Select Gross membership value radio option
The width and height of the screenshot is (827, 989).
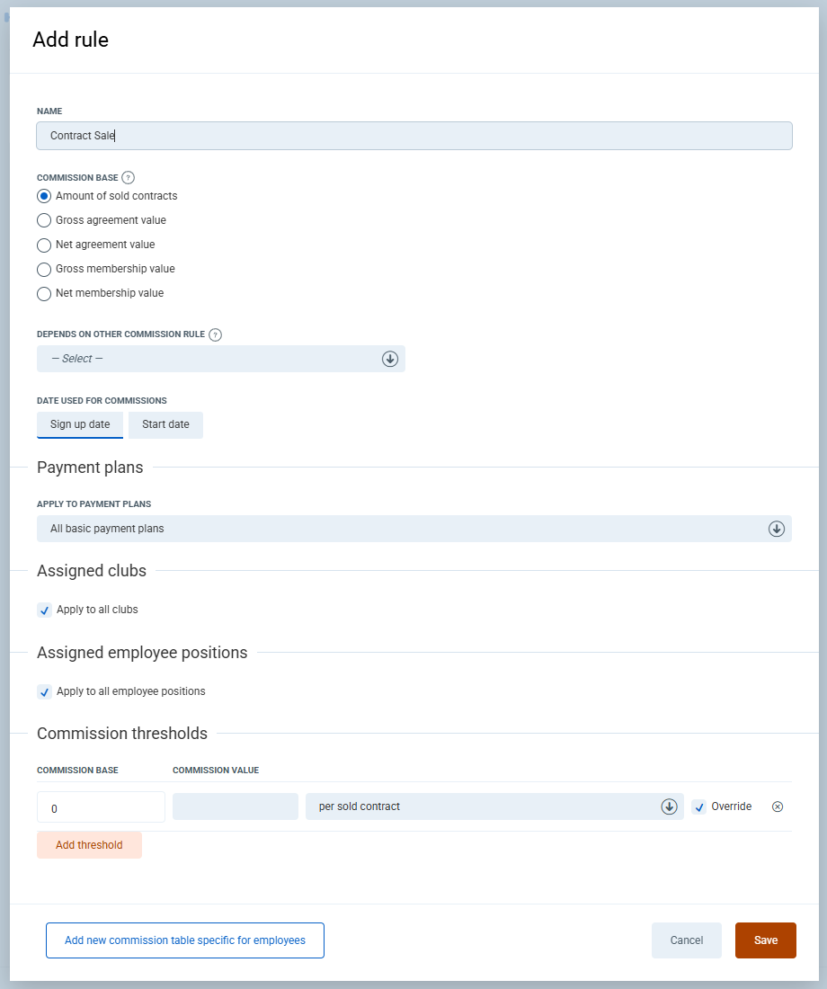coord(44,269)
